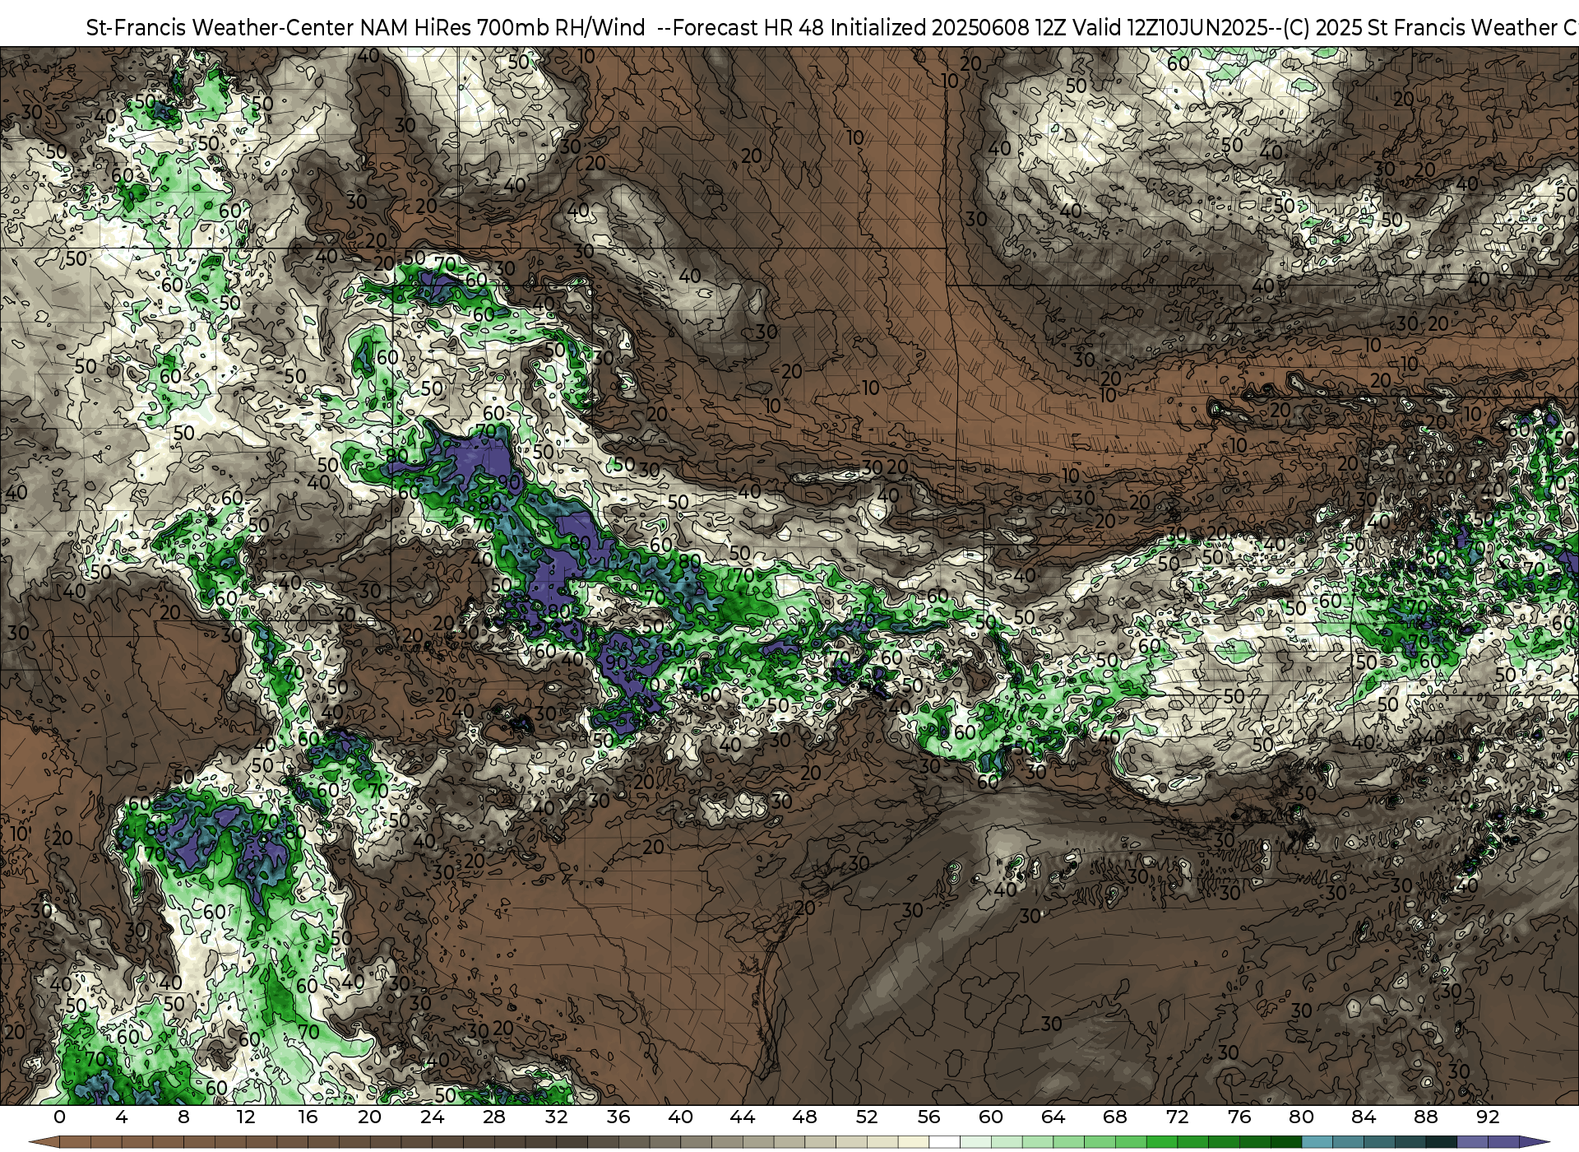Click the white swatch below colorbar label 56
1579x1152 pixels.
tap(944, 1142)
